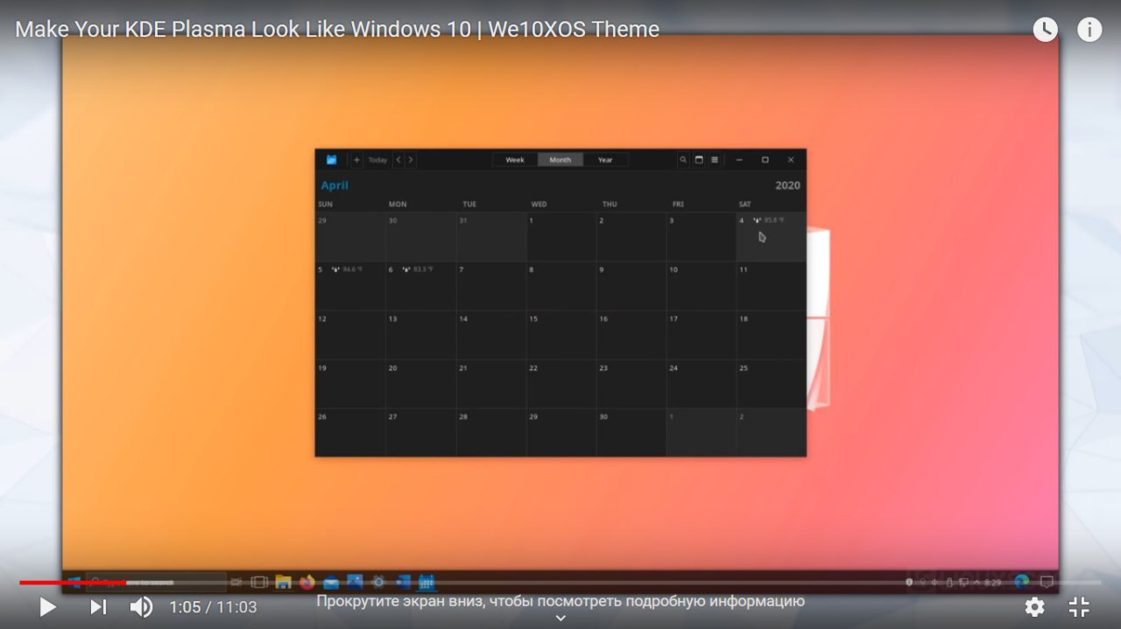The height and width of the screenshot is (629, 1121).
Task: Select April 28 in the Tuesday column
Action: tap(491, 432)
